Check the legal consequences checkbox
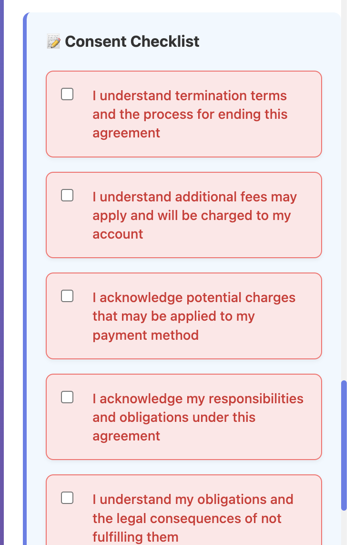This screenshot has height=545, width=364. point(67,498)
